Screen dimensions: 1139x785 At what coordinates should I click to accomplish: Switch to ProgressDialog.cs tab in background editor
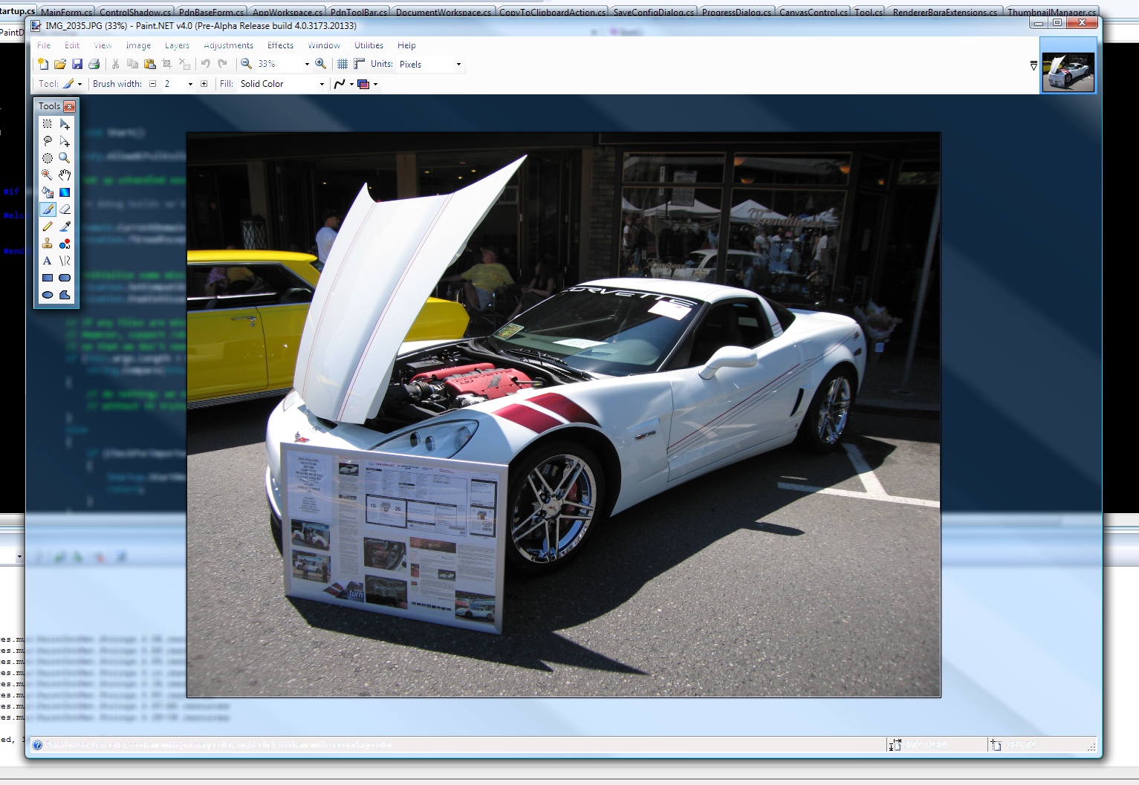coord(736,12)
